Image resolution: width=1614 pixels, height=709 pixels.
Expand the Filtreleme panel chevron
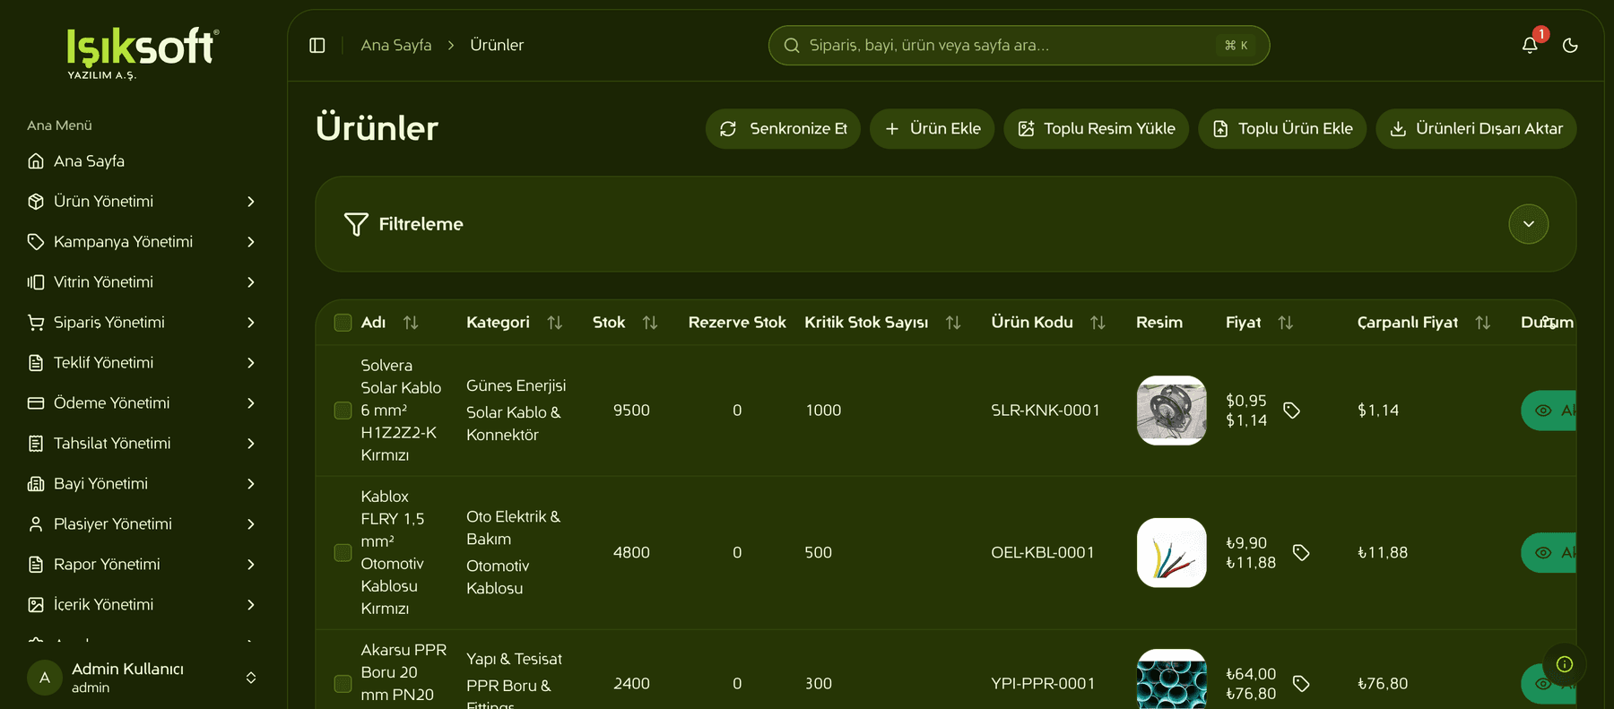1529,224
